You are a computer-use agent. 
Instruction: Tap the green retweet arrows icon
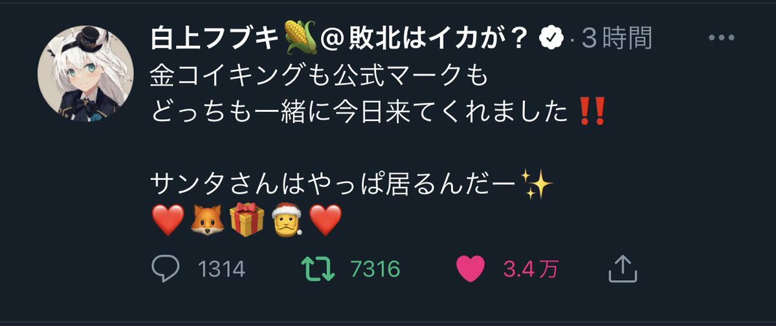click(x=318, y=268)
